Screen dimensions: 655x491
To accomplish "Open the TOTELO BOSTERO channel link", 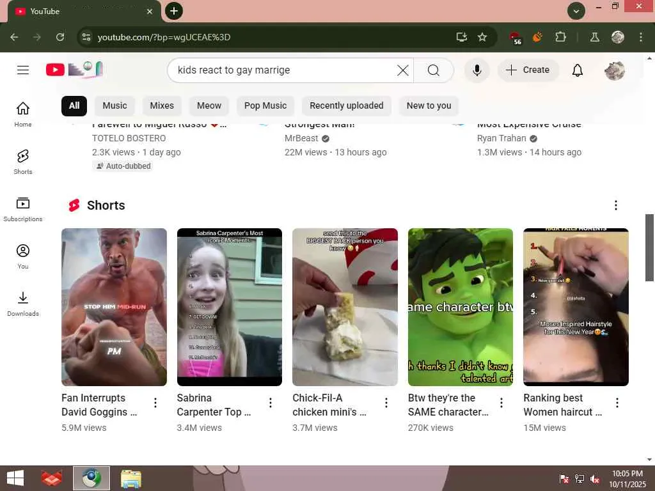I will [129, 138].
